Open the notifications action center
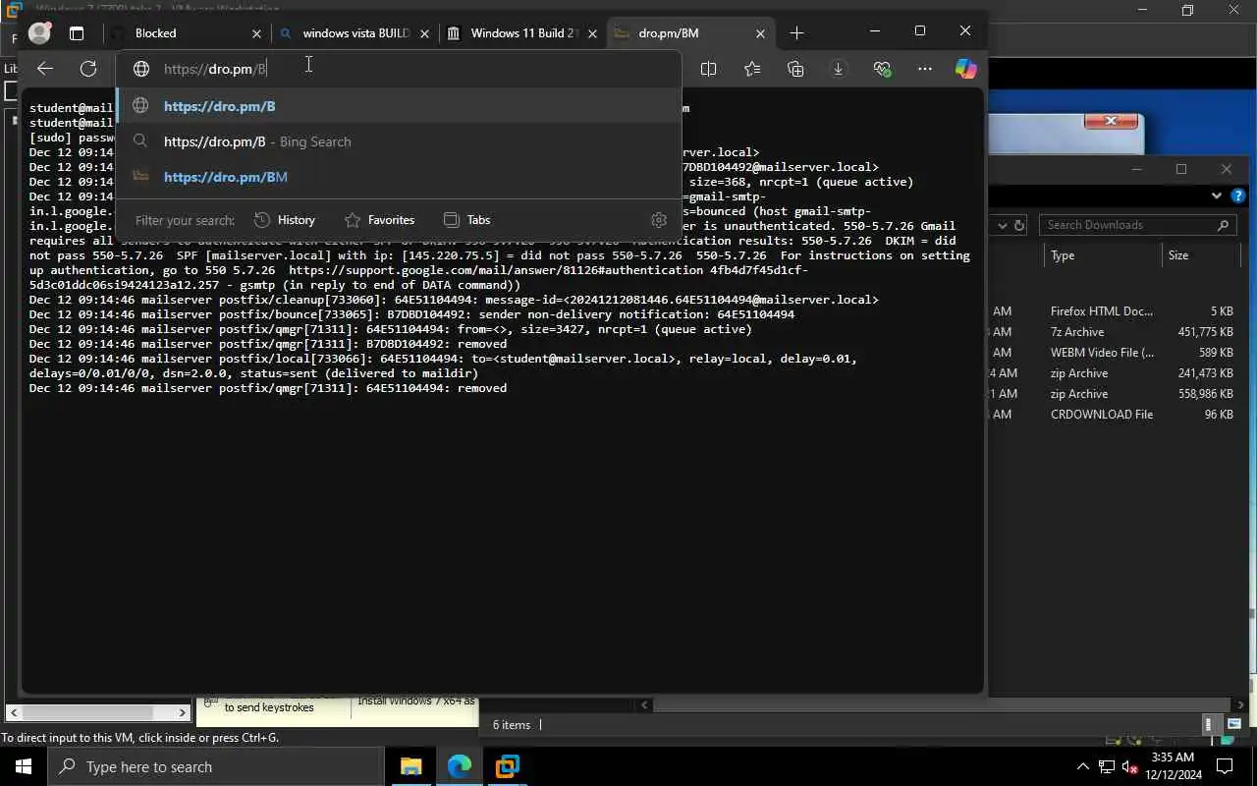Image resolution: width=1257 pixels, height=786 pixels. click(x=1225, y=766)
